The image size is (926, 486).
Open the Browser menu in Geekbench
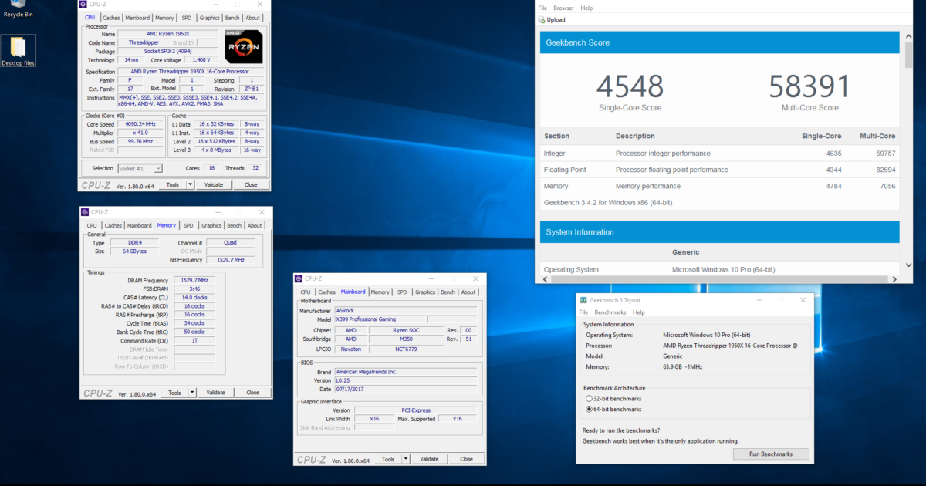563,8
